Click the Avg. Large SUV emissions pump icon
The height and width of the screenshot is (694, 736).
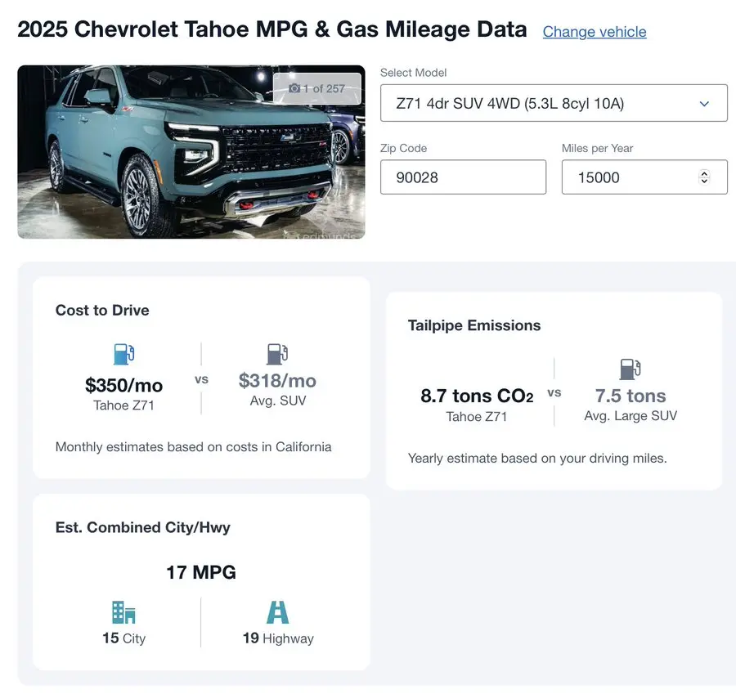tap(631, 369)
